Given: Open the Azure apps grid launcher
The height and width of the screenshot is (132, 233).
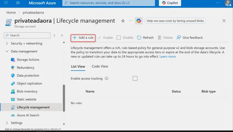Looking at the screenshot, I should coord(6,3).
